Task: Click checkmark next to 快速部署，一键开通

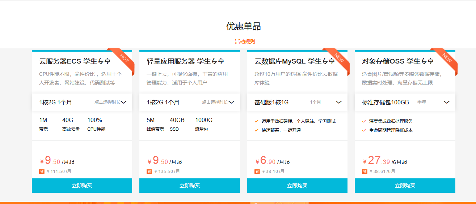Action: [257, 130]
